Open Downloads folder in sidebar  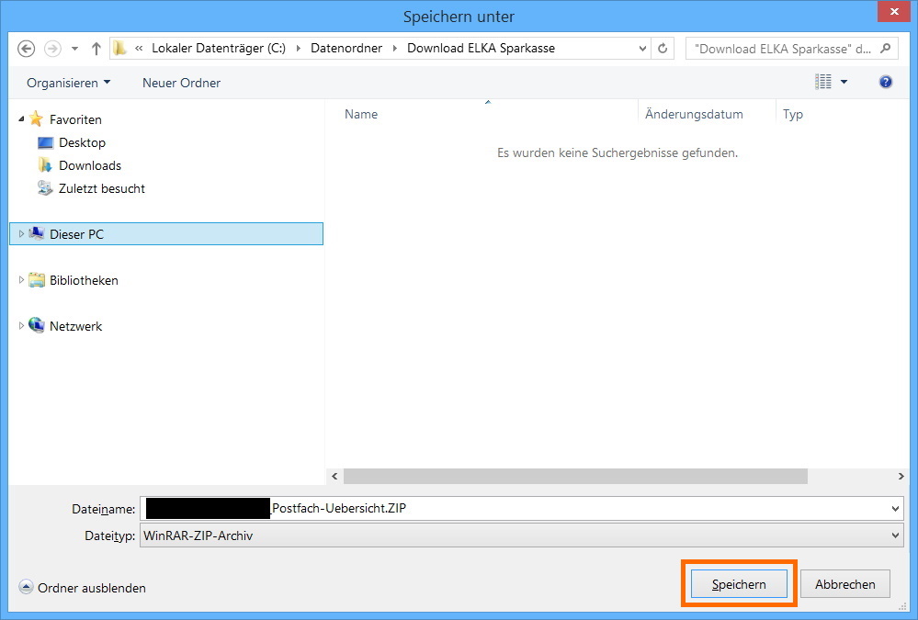pyautogui.click(x=89, y=165)
